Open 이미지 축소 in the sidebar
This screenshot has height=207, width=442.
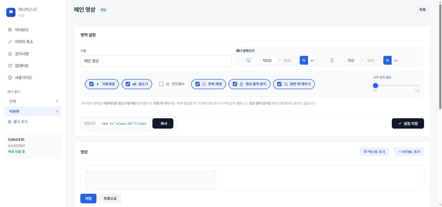tap(33, 42)
